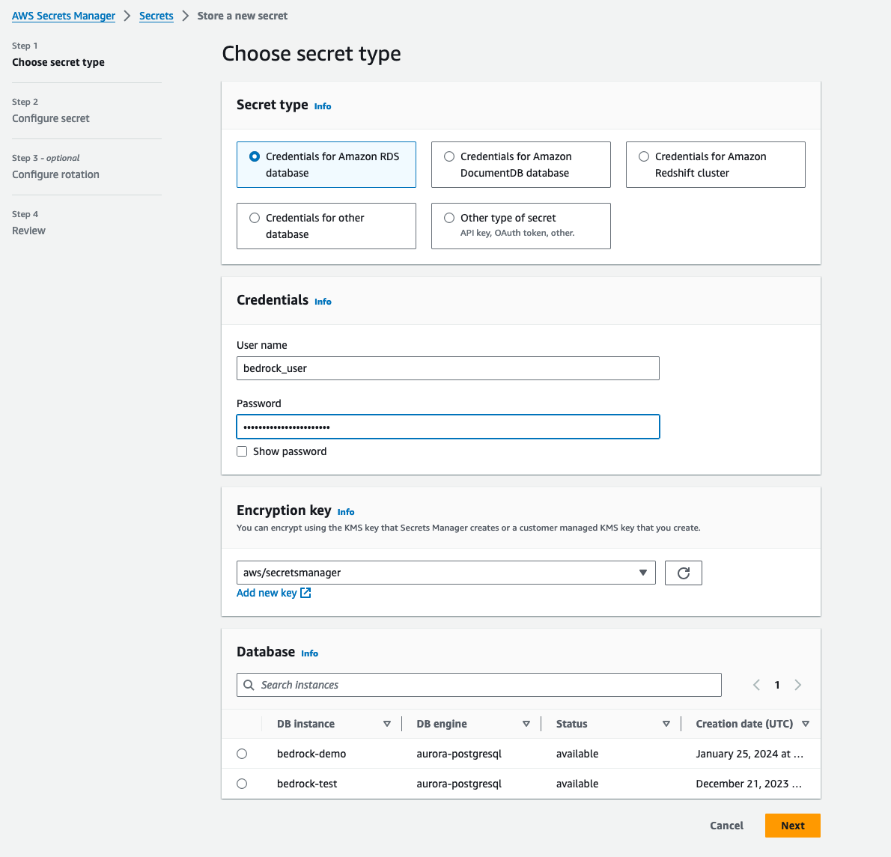
Task: Open Info link next to Encryption key
Action: (x=345, y=512)
